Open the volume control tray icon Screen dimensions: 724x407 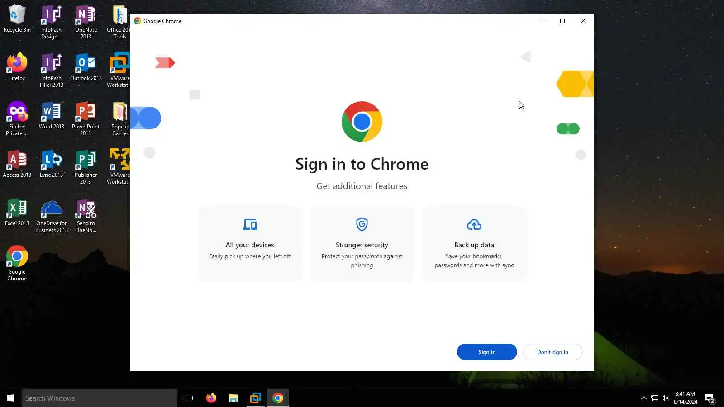[665, 398]
